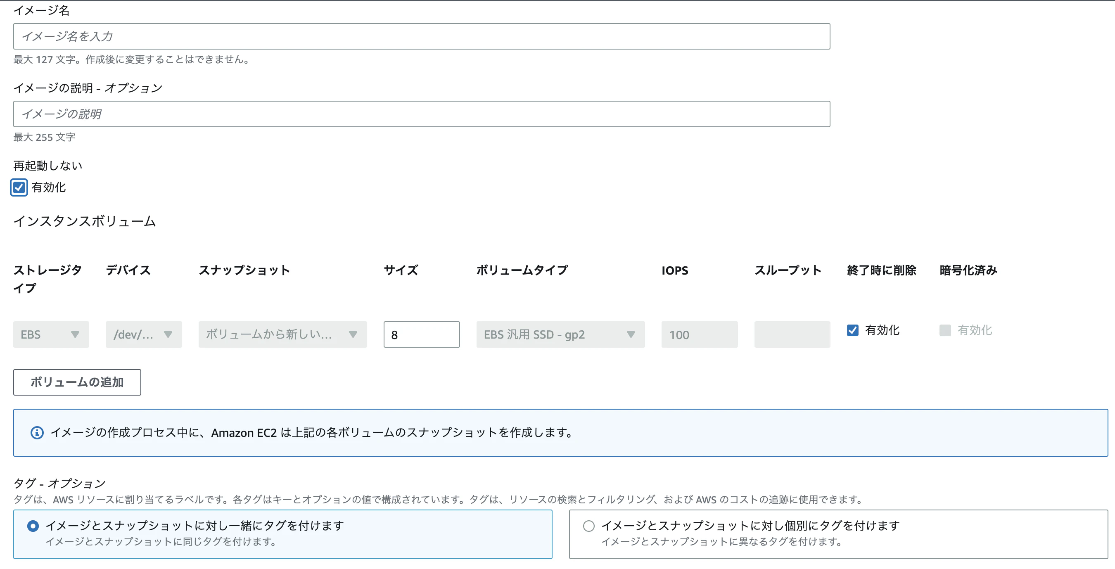Screen dimensions: 1115x569
Task: Select イメージとスナップショットに対し一緒にタグを付けます radio
Action: coord(33,526)
